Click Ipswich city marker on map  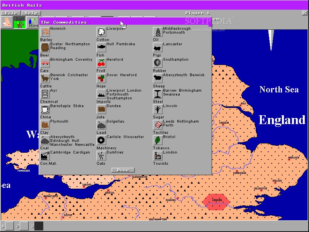point(275,183)
